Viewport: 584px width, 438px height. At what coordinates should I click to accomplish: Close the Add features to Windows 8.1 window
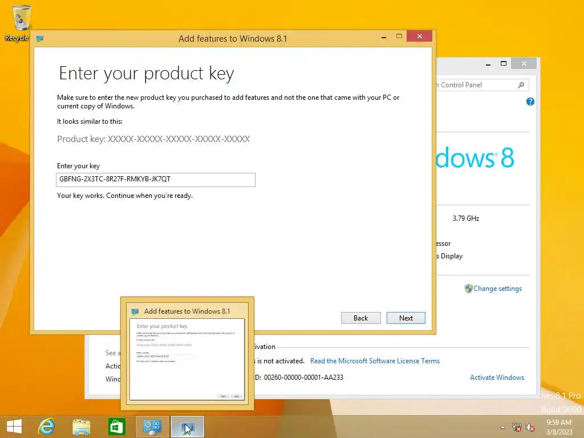click(x=419, y=36)
